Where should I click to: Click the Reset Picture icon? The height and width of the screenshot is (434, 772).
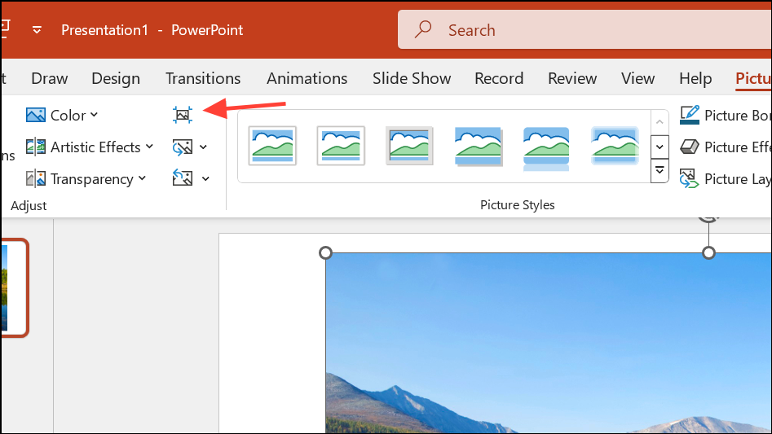(x=183, y=178)
